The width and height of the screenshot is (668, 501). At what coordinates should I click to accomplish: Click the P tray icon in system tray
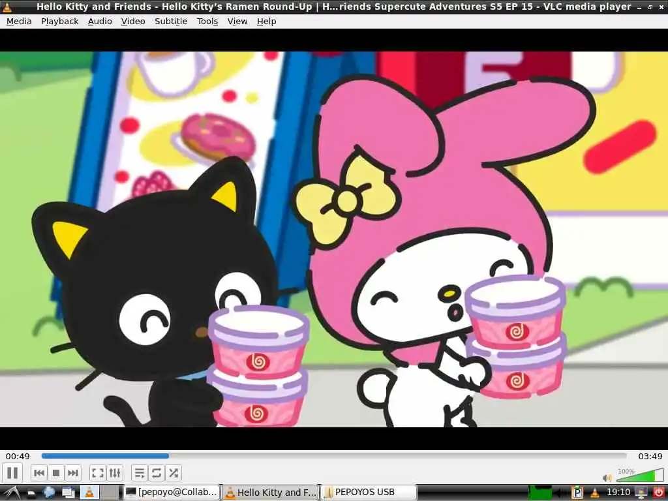578,493
